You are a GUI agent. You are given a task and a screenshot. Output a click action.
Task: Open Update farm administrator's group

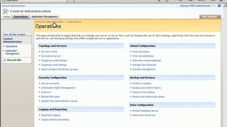(x=59, y=101)
